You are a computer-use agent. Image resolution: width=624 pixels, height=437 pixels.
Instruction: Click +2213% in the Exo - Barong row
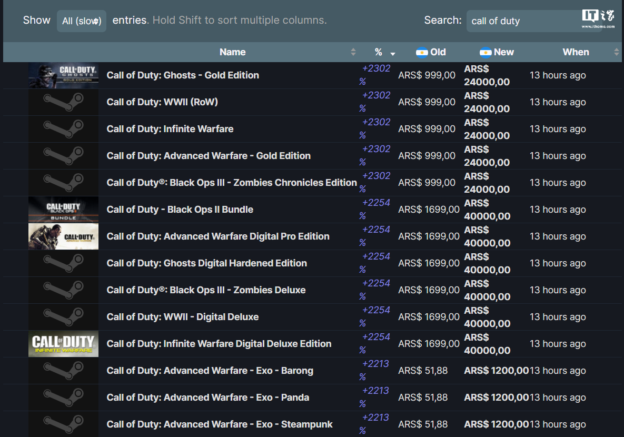point(374,370)
